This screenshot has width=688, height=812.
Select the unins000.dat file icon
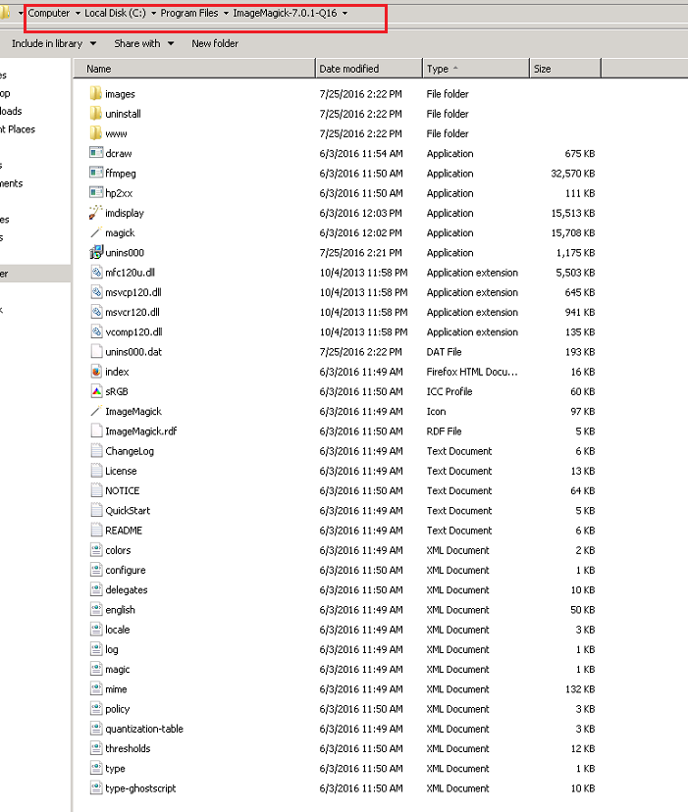(96, 352)
